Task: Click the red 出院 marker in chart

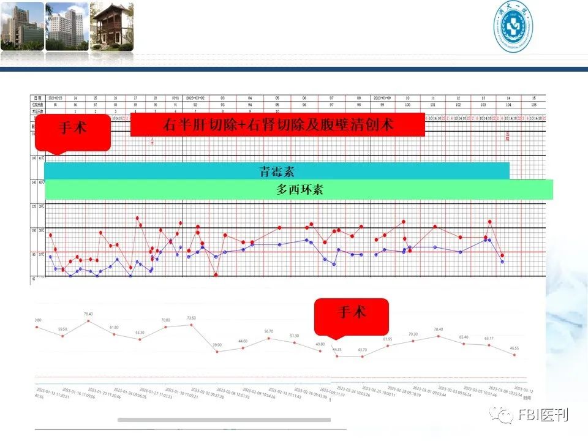Action: tap(508, 136)
